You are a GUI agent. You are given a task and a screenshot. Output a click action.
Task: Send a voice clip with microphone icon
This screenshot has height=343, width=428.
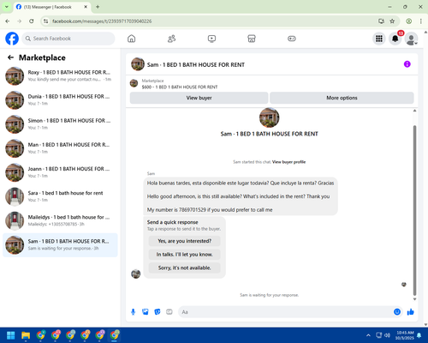click(x=133, y=312)
